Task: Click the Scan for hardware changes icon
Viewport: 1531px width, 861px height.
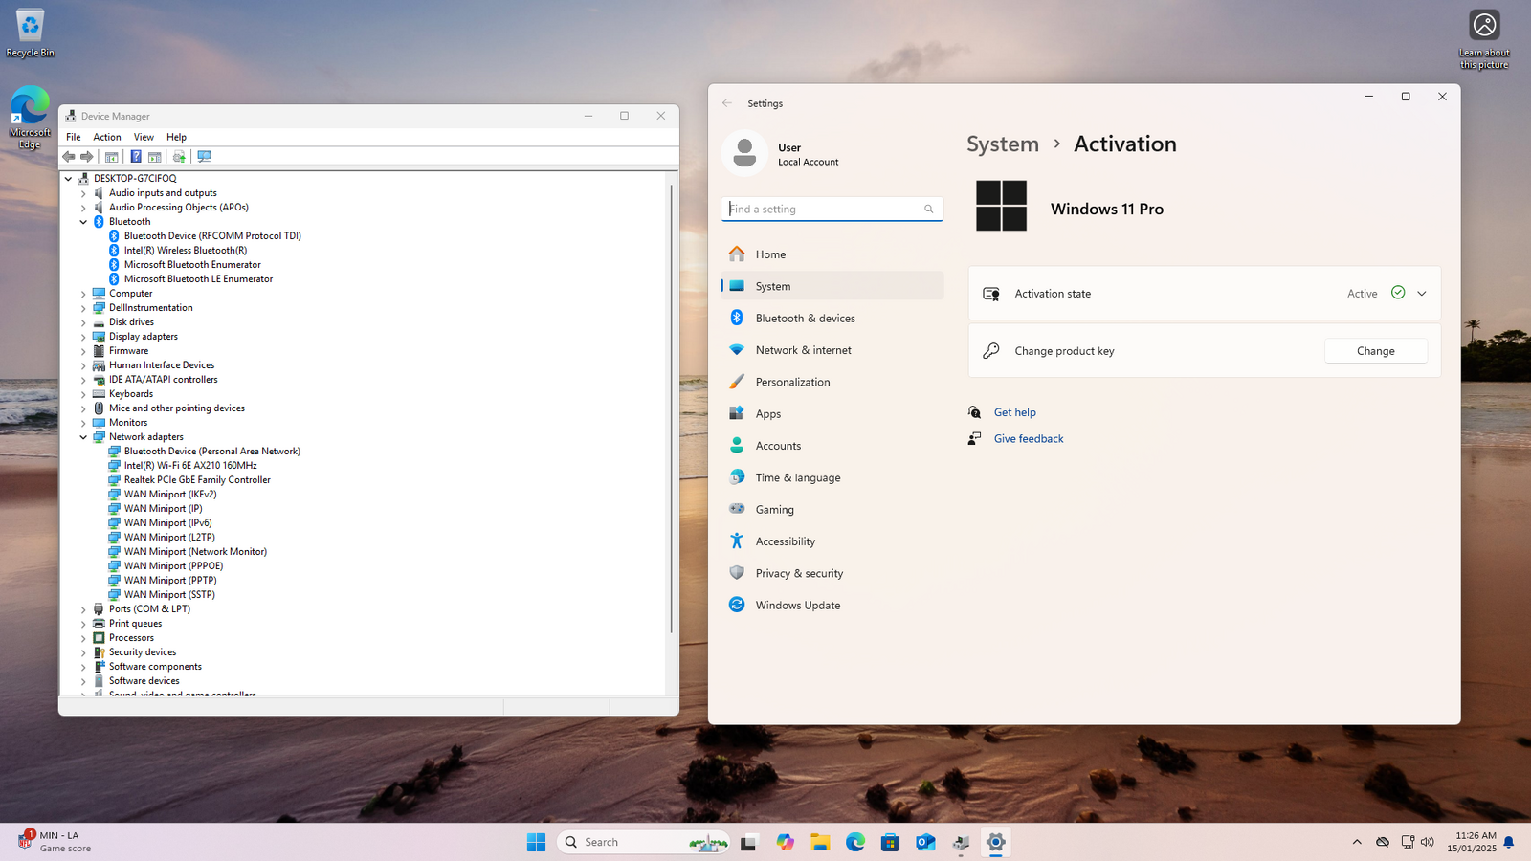Action: pos(204,157)
